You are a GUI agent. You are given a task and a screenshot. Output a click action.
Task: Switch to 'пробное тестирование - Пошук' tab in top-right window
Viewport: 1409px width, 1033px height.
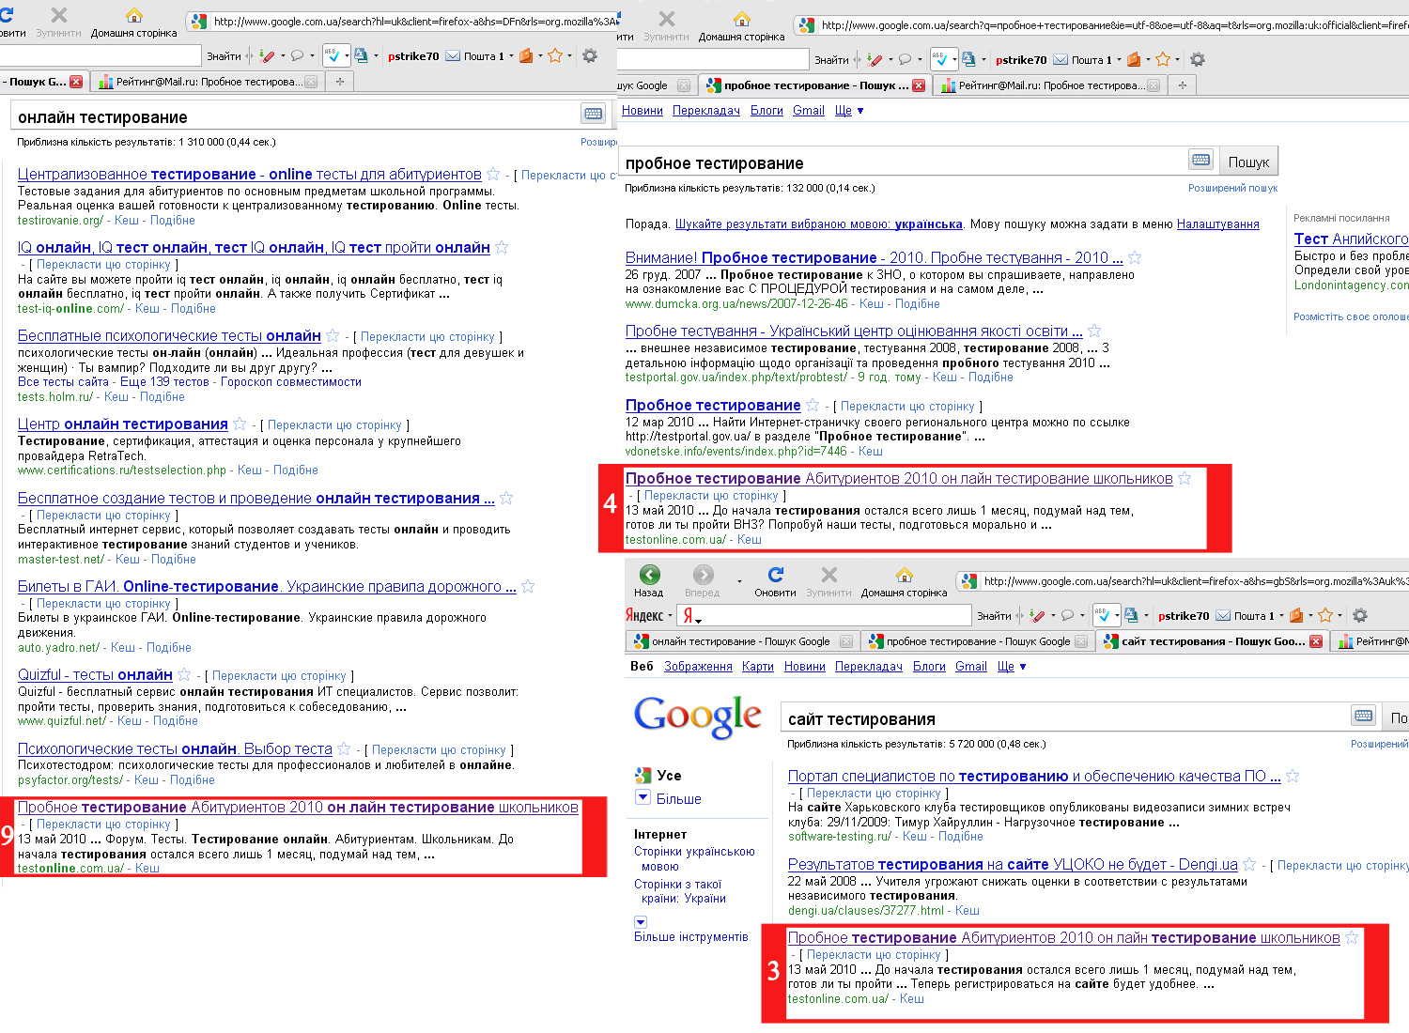(x=814, y=85)
